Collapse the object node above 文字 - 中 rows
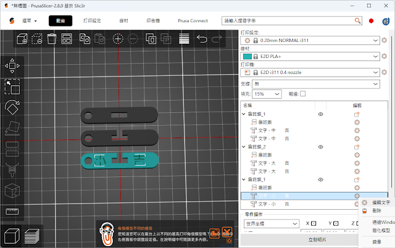 coord(244,114)
